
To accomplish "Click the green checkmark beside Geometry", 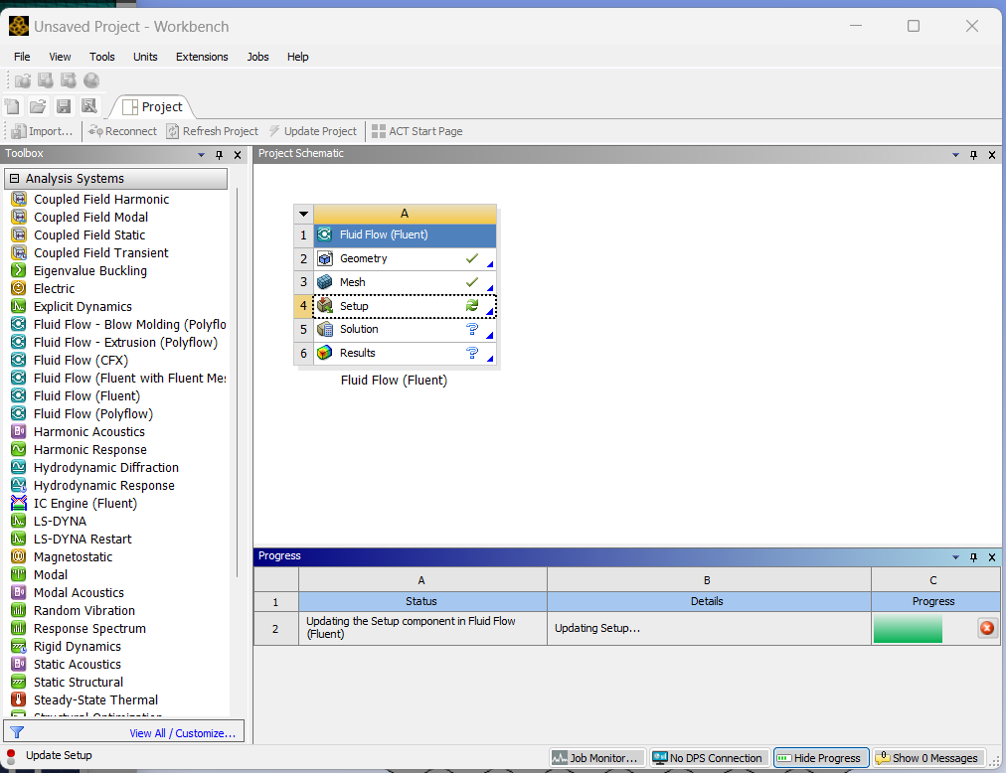I will pyautogui.click(x=472, y=258).
